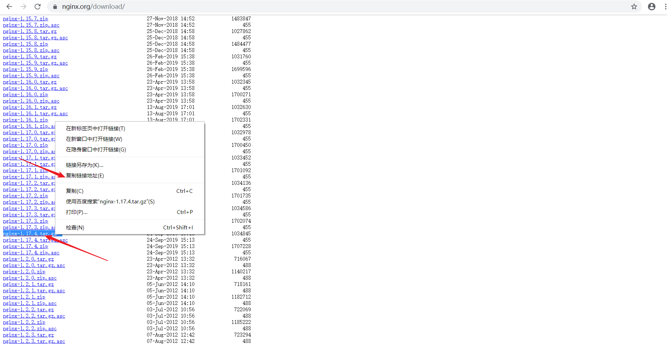Open nginx-1.2.2.tar.gz.asc signature link
This screenshot has height=345, width=667.
(x=34, y=316)
